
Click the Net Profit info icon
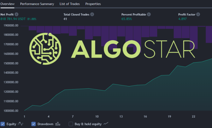tap(16, 14)
